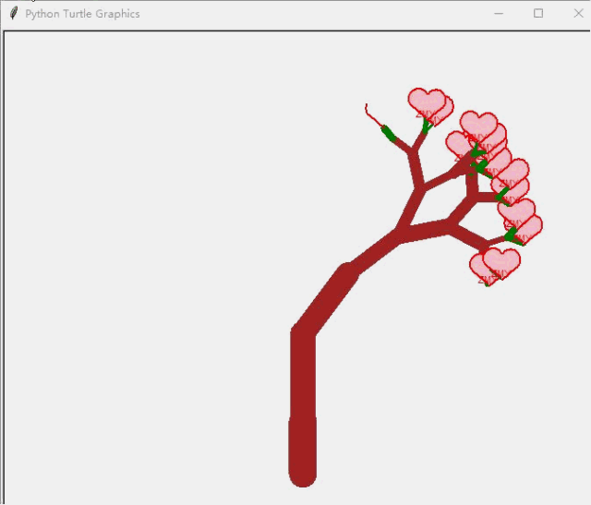Click the Python Turtle Graphics title text
The height and width of the screenshot is (505, 591).
[x=82, y=14]
